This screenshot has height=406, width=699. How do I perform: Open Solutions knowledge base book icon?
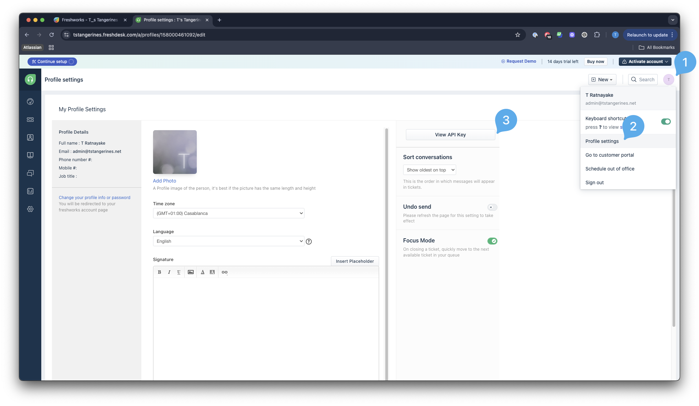[30, 155]
